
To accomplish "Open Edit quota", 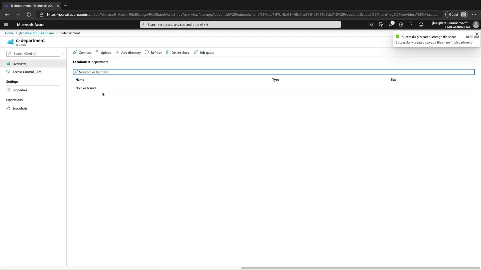I will click(x=204, y=52).
